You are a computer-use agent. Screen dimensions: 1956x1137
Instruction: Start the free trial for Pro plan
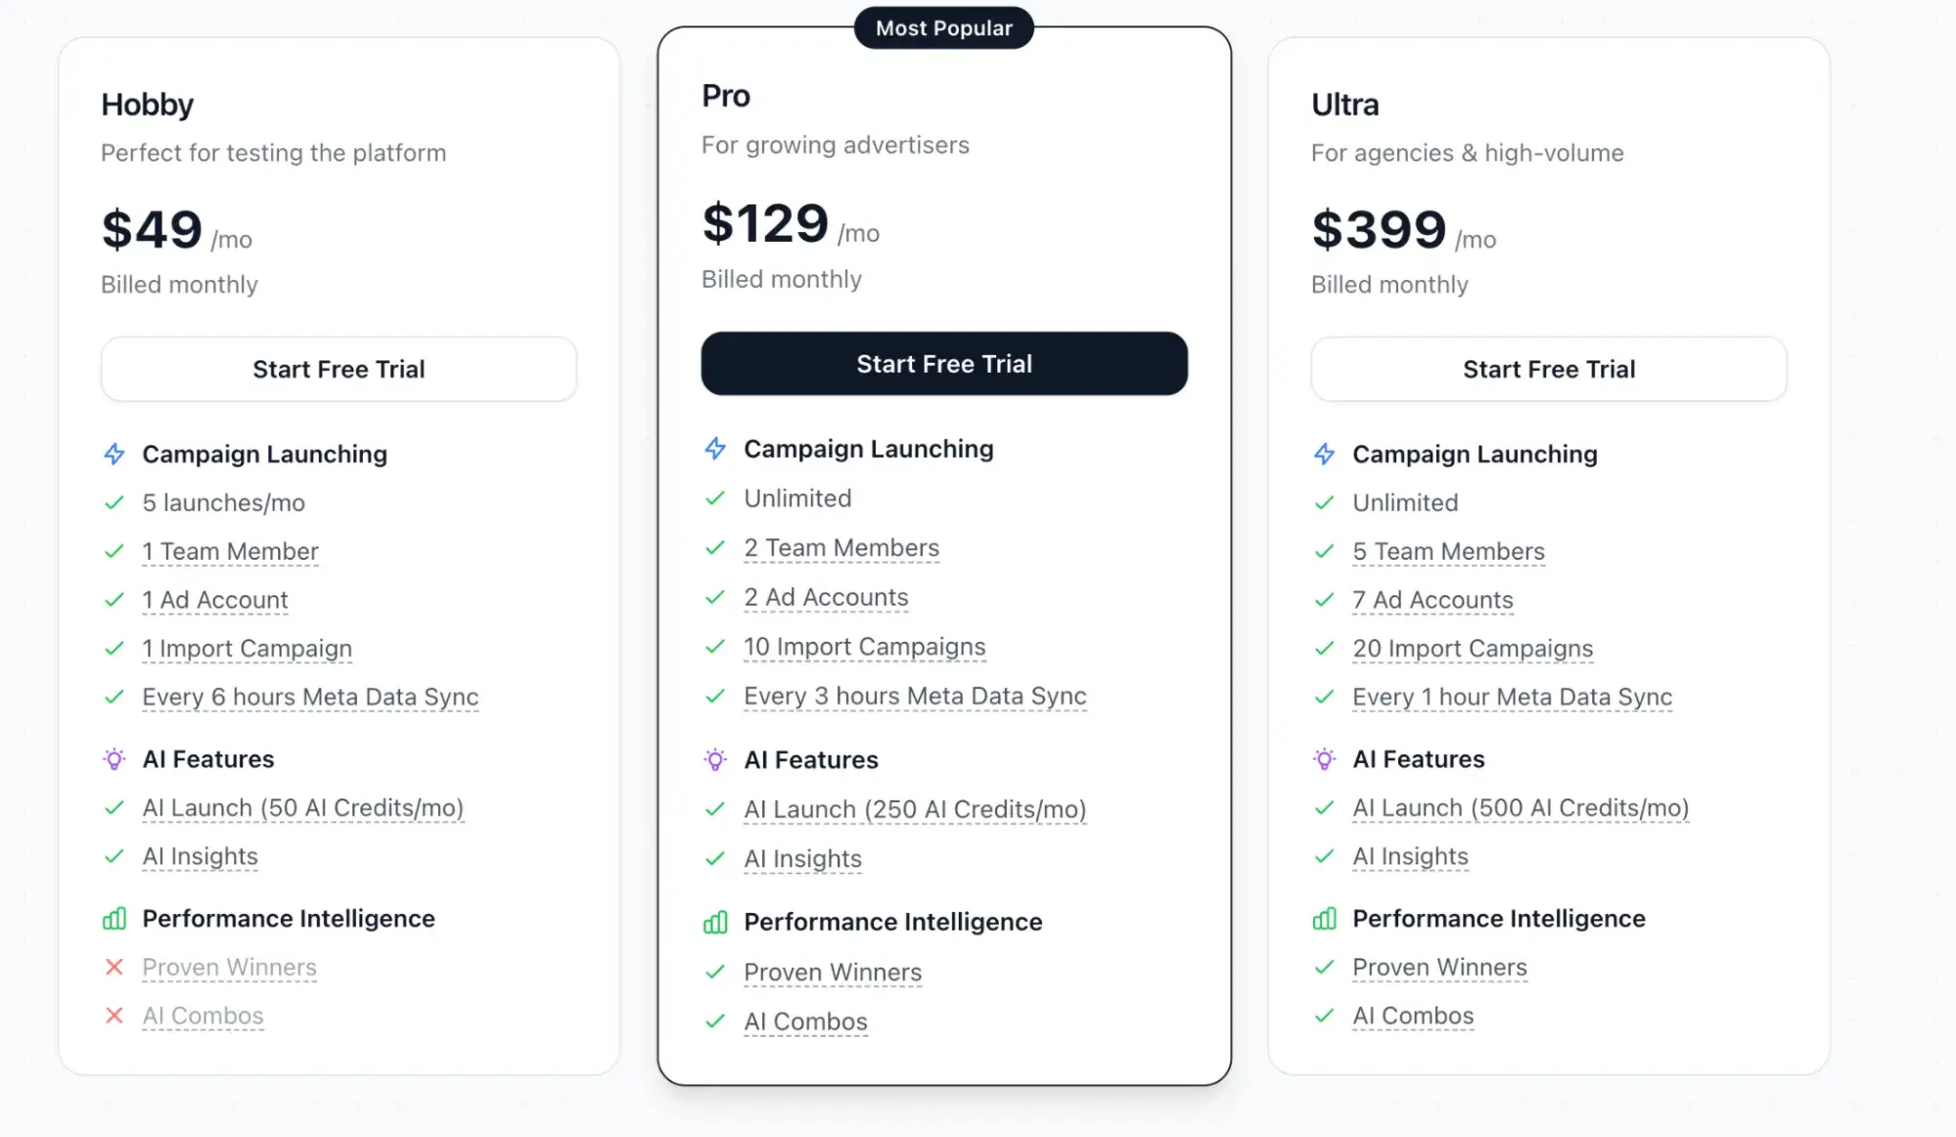[x=944, y=364]
